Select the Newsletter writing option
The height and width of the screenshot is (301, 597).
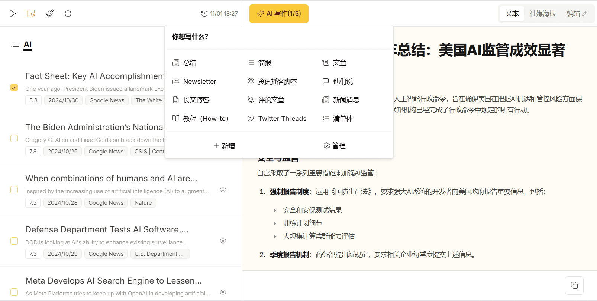(x=199, y=82)
